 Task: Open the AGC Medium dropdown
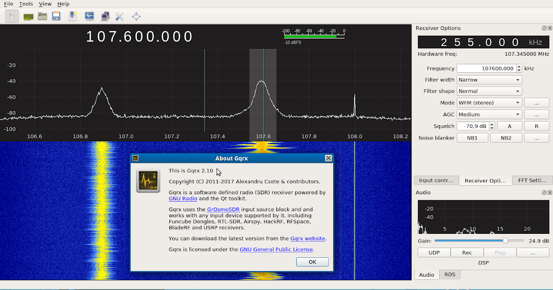[489, 114]
